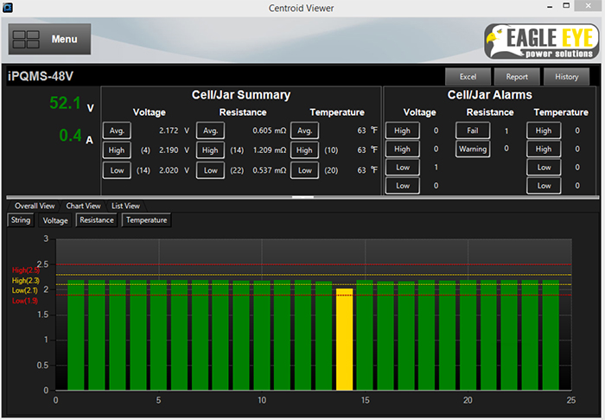Click the High button under summary Resistance

209,150
